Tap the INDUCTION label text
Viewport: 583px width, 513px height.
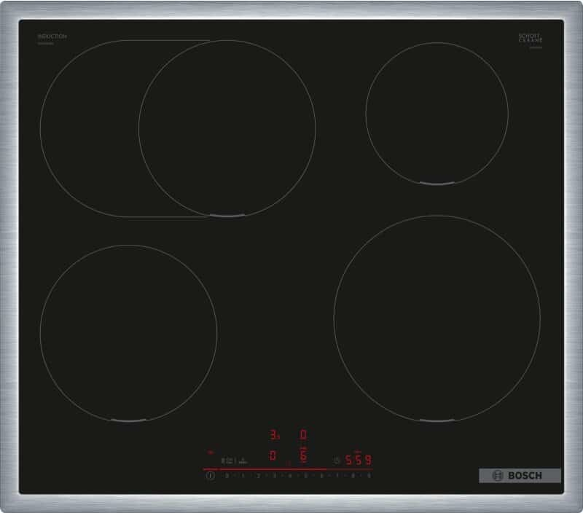(x=52, y=36)
